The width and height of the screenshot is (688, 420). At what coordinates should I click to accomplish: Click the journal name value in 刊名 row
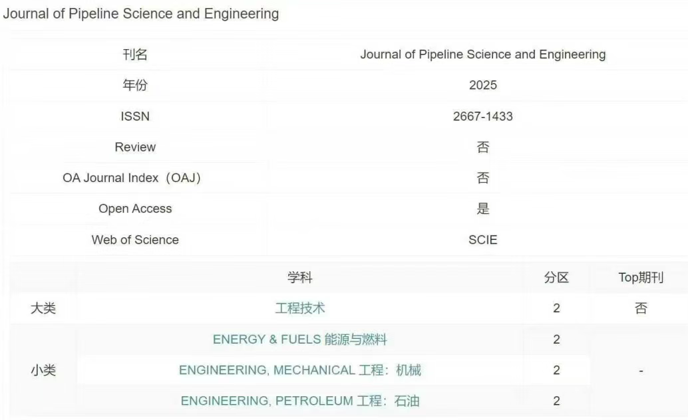pos(482,54)
